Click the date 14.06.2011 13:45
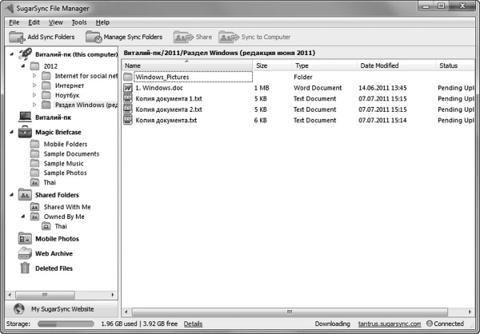The height and width of the screenshot is (334, 480). 382,88
